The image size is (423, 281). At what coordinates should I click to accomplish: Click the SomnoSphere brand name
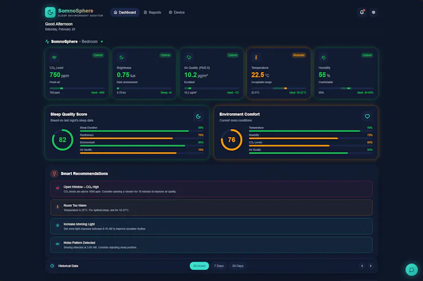point(75,11)
